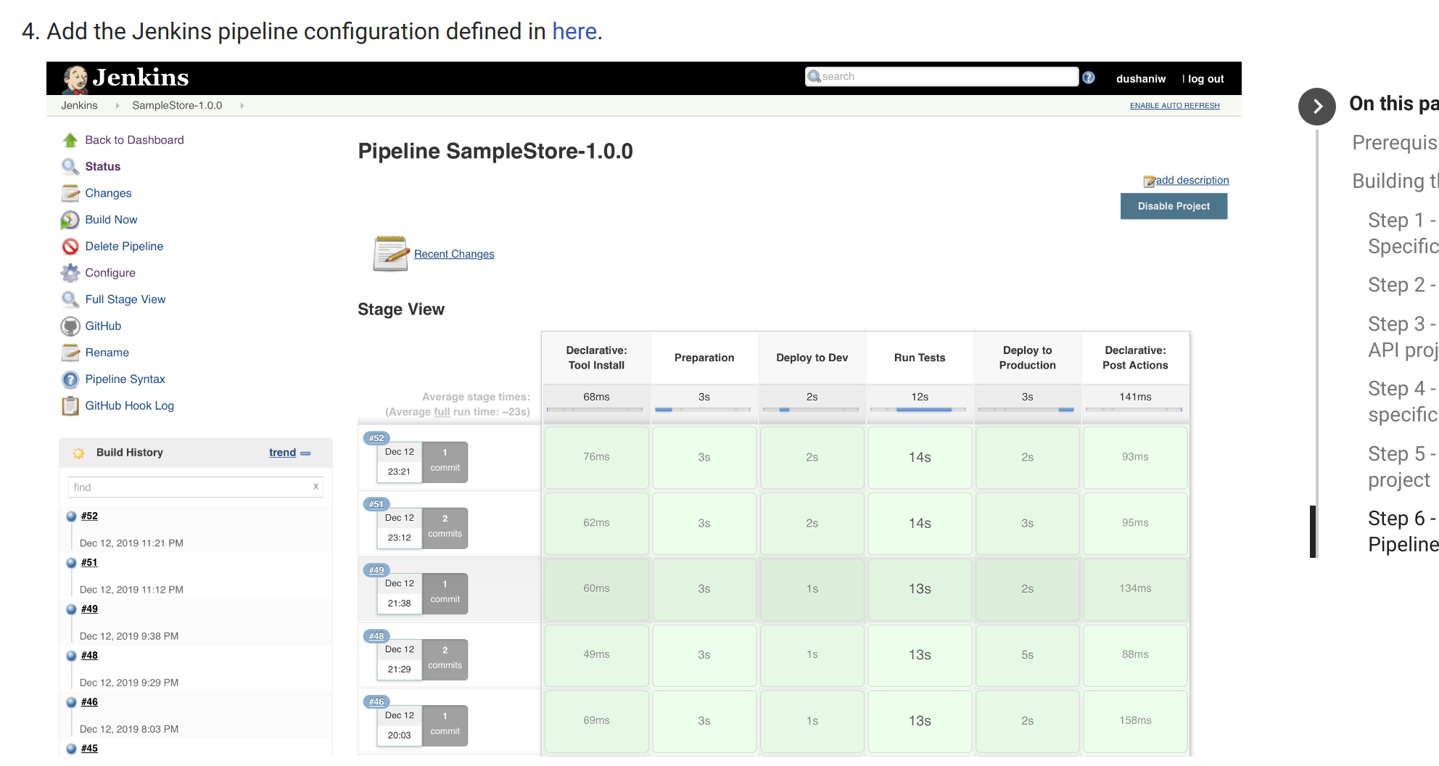Image resolution: width=1439 pixels, height=766 pixels.
Task: Click the Pipeline Syntax help icon
Action: (70, 379)
